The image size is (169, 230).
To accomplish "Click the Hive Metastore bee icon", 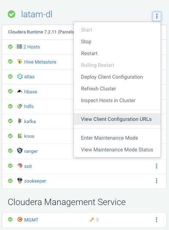I will pyautogui.click(x=19, y=61).
